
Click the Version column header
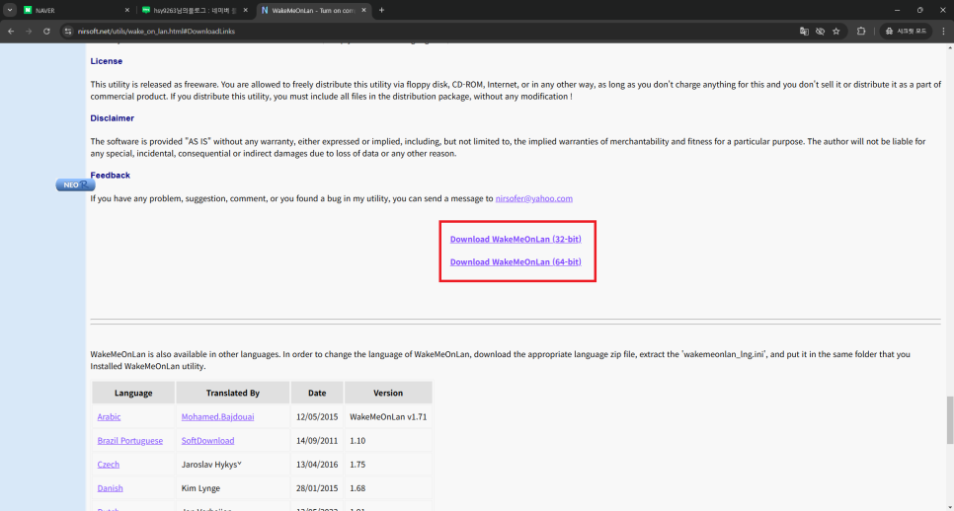pos(388,394)
